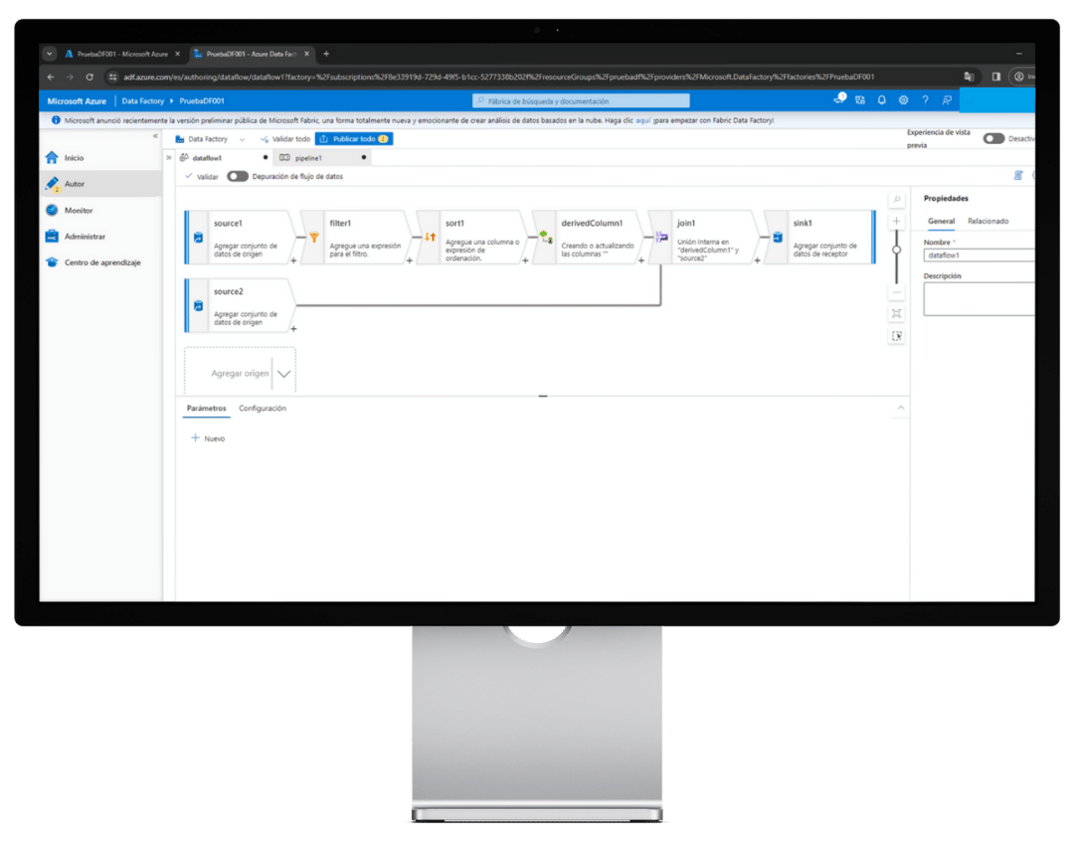
Task: Open the Monitor gauge icon
Action: pos(52,211)
